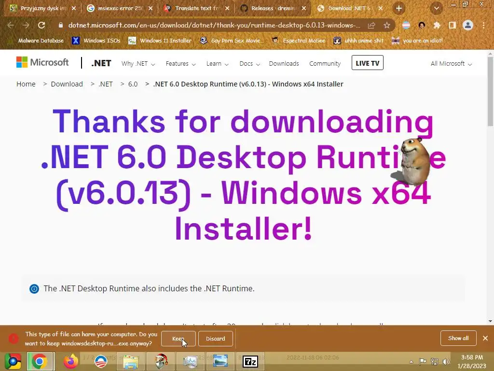Click the share page icon in address bar
Viewport: 494px width, 371px height.
371,25
